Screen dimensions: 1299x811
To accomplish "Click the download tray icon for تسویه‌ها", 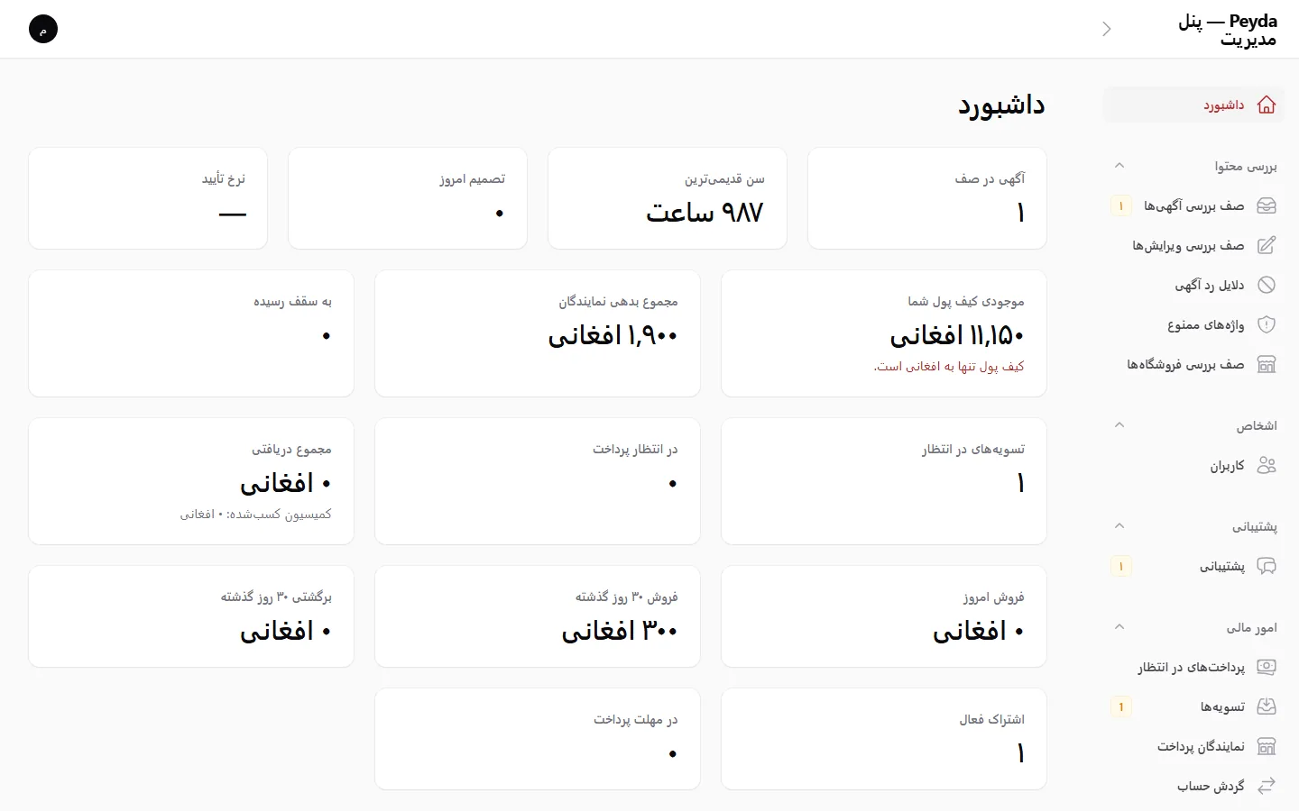I will [1267, 707].
